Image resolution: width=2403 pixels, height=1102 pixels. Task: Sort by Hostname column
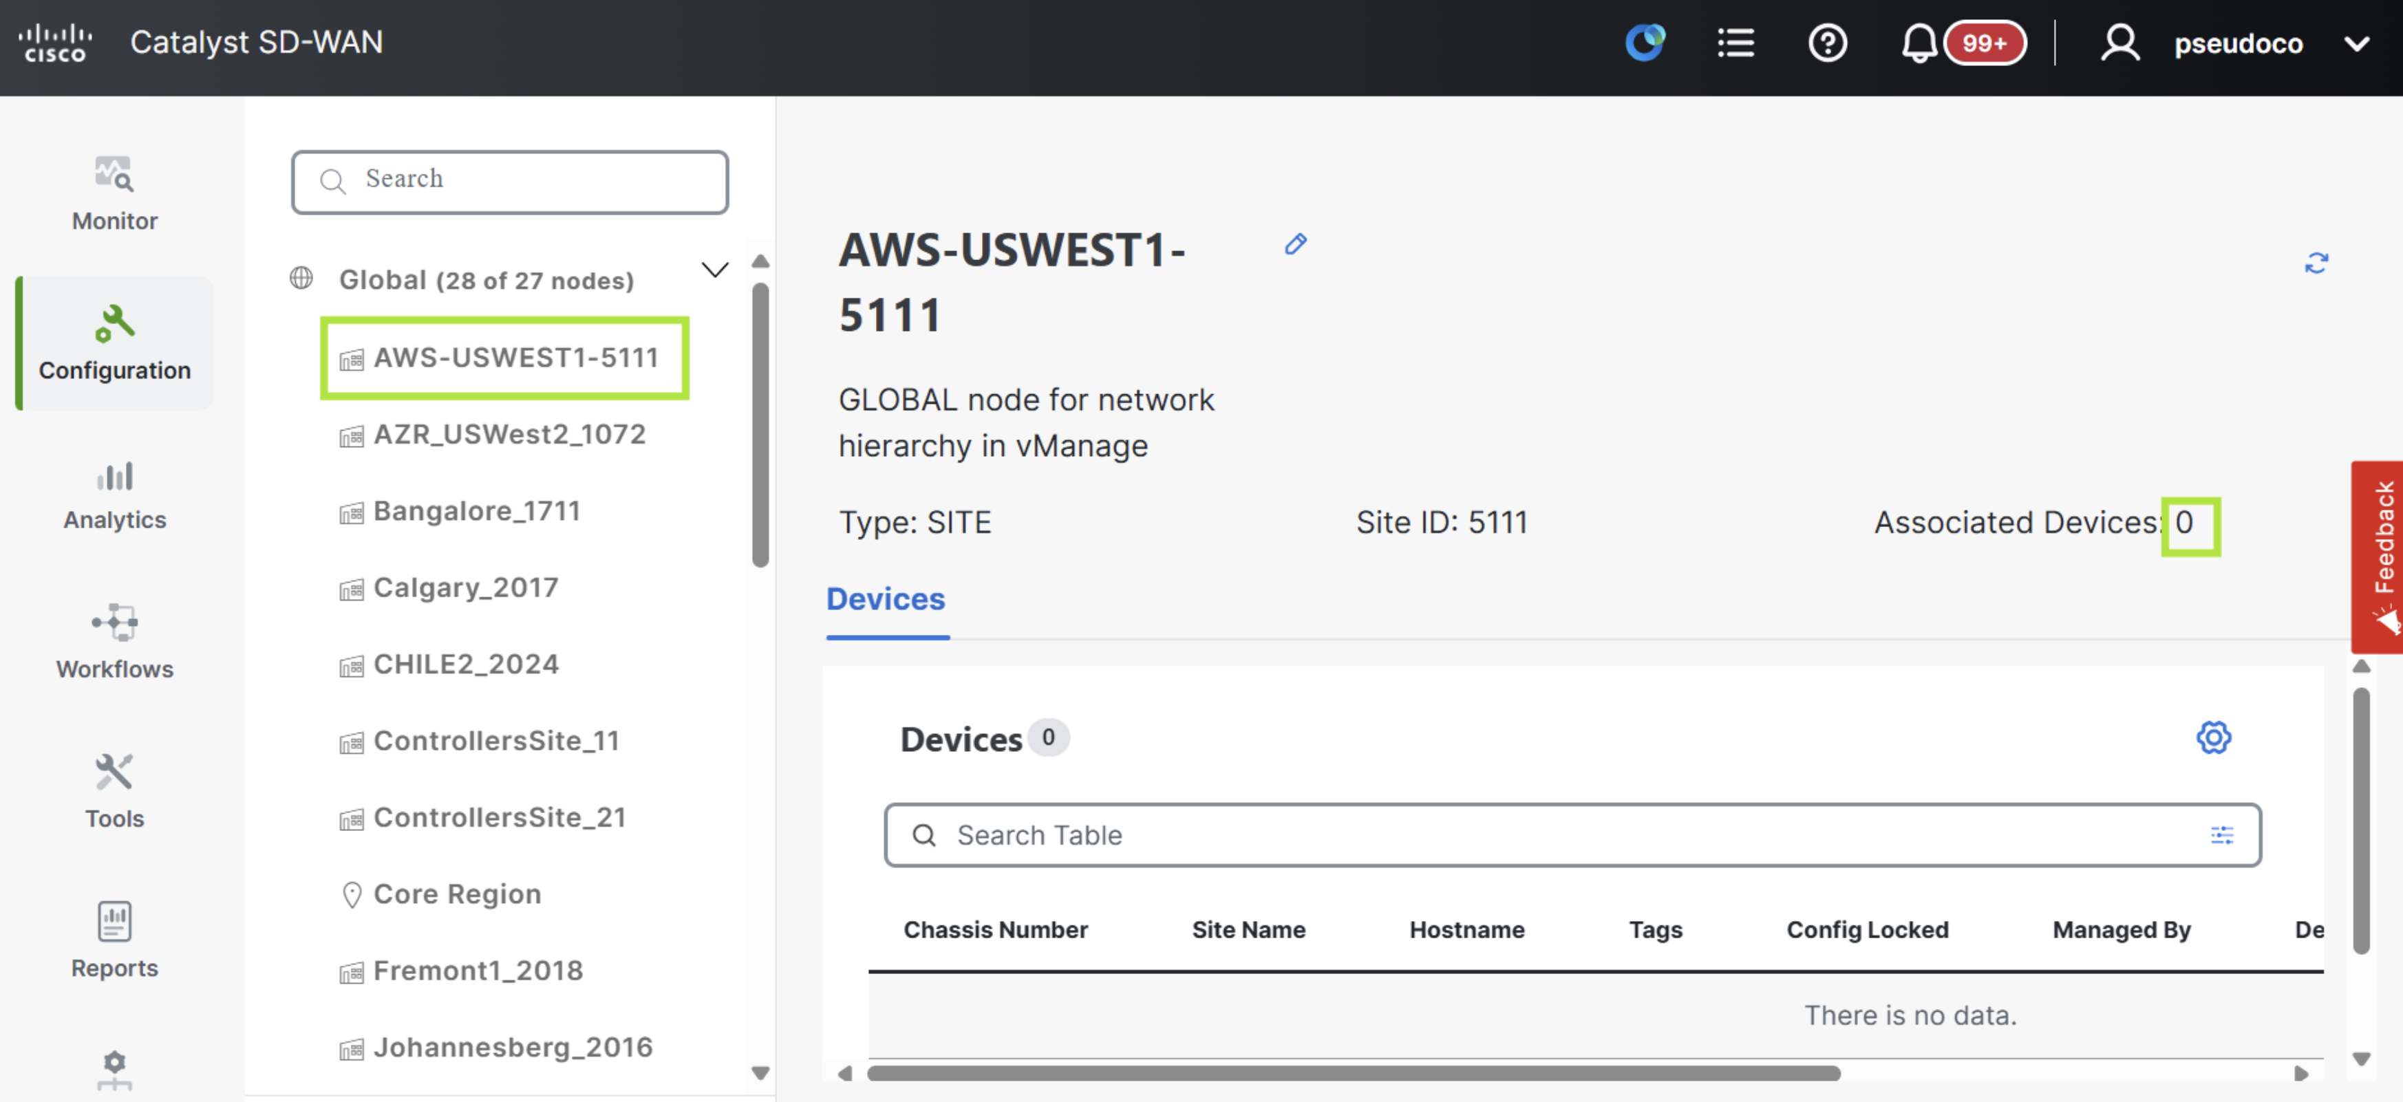[x=1466, y=929]
